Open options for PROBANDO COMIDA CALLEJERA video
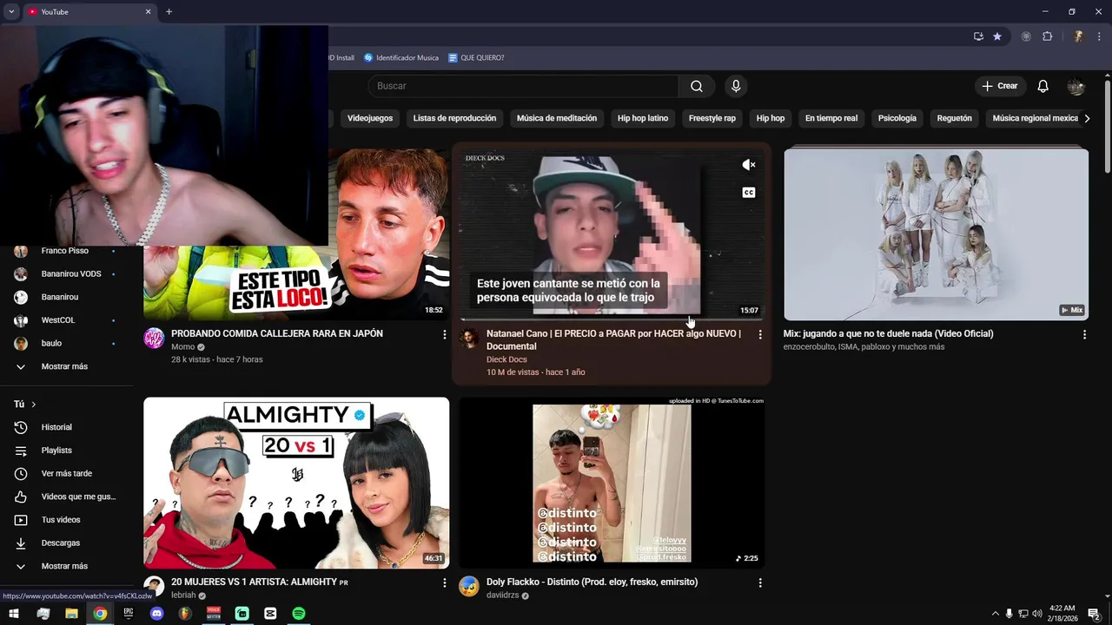The image size is (1112, 625). click(x=445, y=334)
